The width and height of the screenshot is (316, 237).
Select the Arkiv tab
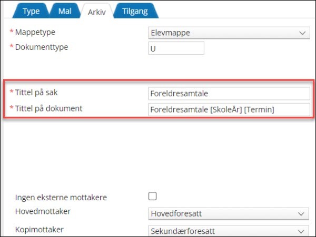(x=97, y=12)
